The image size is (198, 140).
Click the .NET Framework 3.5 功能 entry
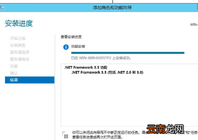coord(86,67)
